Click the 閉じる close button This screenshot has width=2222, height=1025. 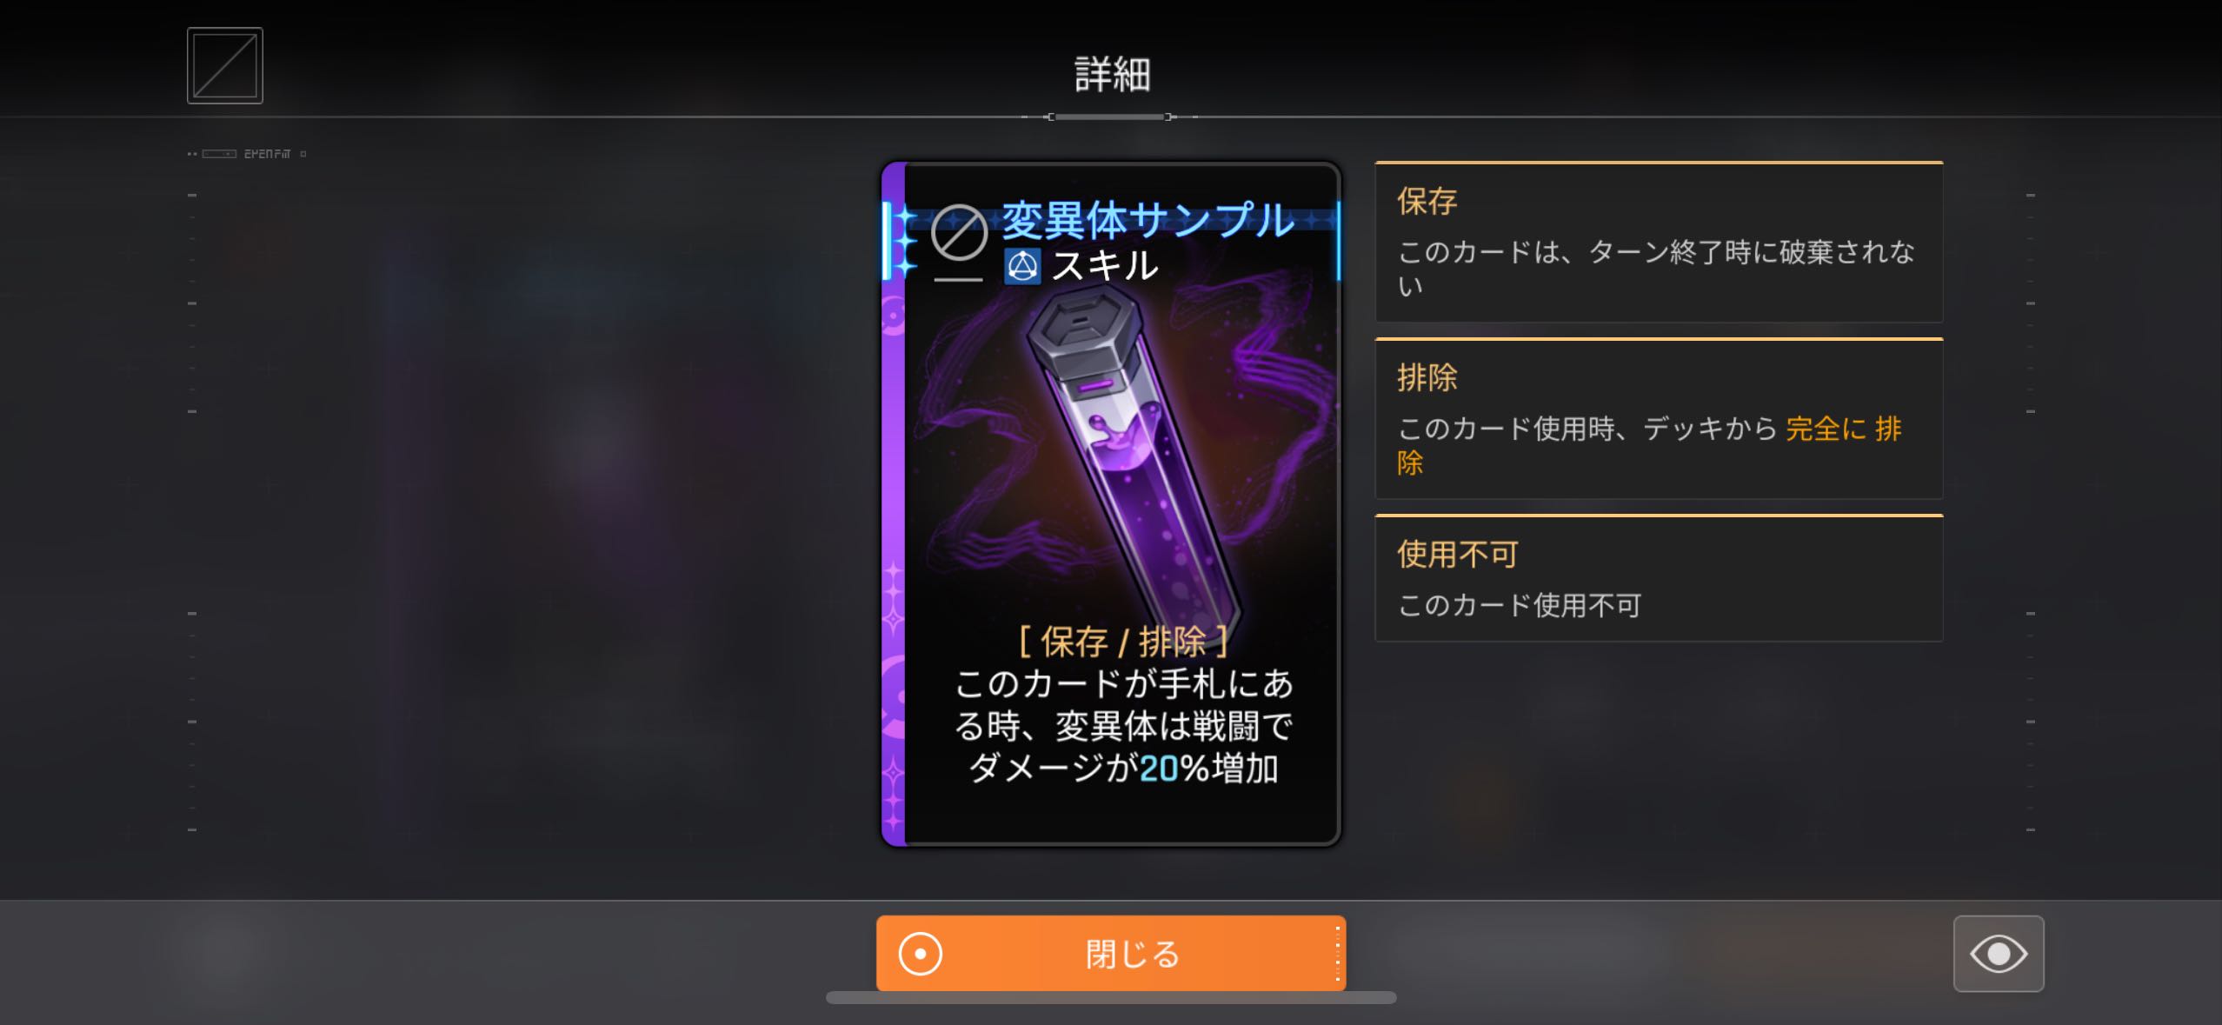(x=1111, y=954)
